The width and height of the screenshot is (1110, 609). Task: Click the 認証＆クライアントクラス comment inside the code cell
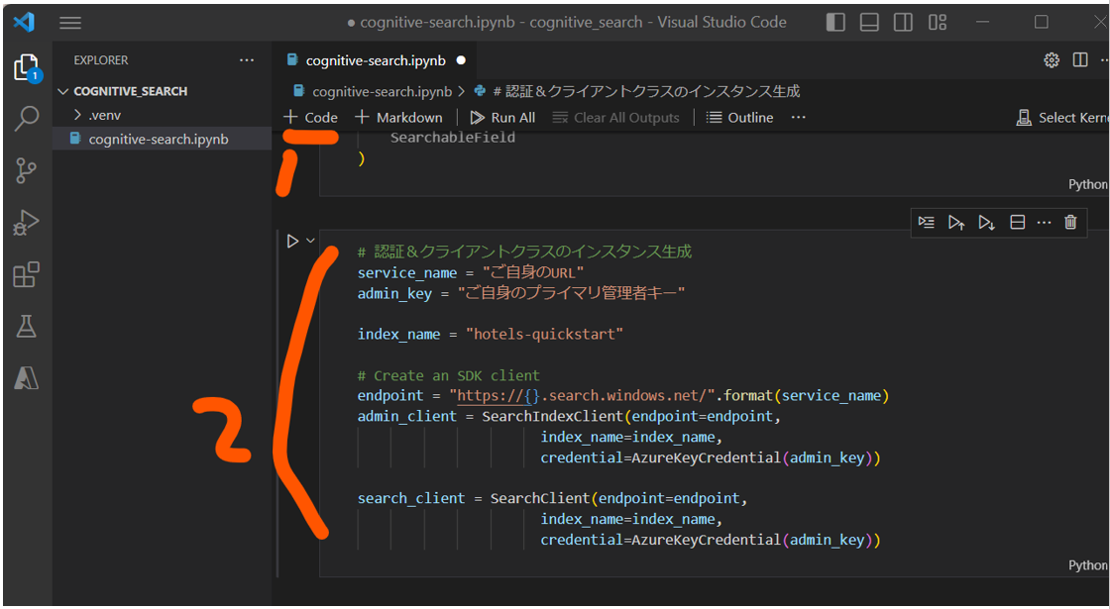coord(524,252)
